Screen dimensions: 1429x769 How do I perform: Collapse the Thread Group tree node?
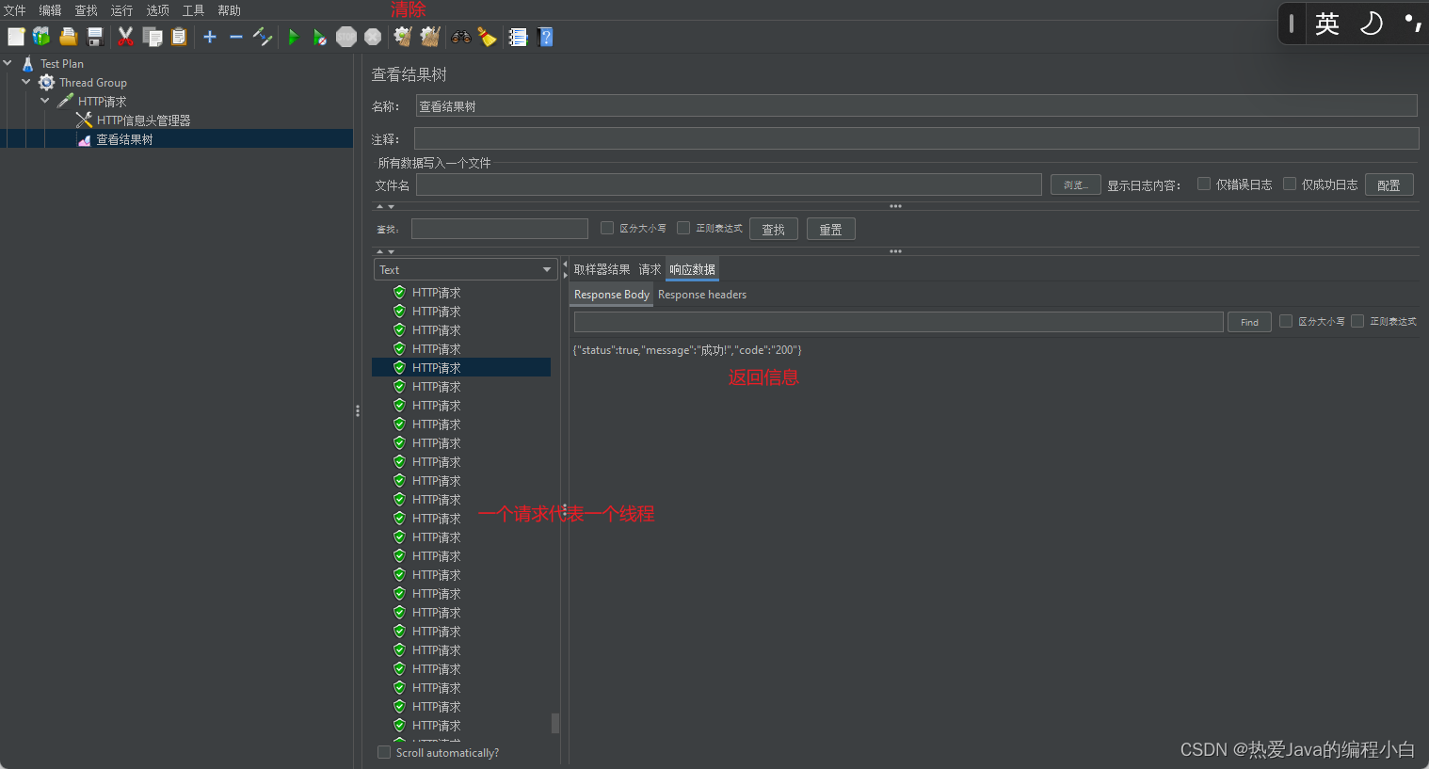click(x=26, y=83)
